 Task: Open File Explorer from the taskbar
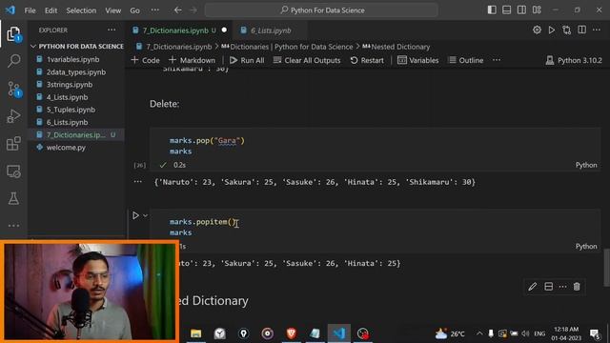(195, 333)
